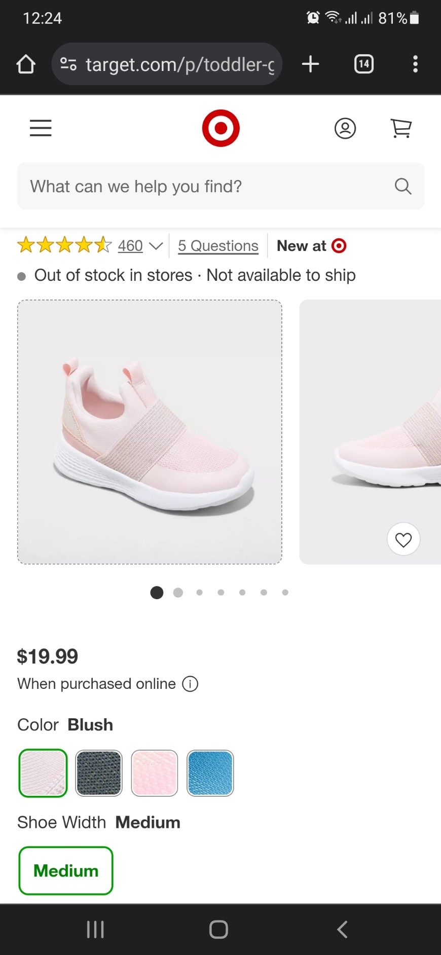Open the shopping cart

pyautogui.click(x=401, y=128)
